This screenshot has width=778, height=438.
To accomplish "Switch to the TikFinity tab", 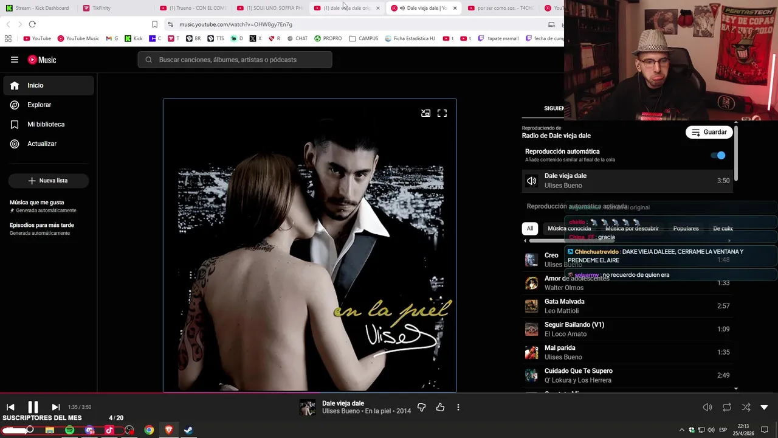I will click(115, 8).
